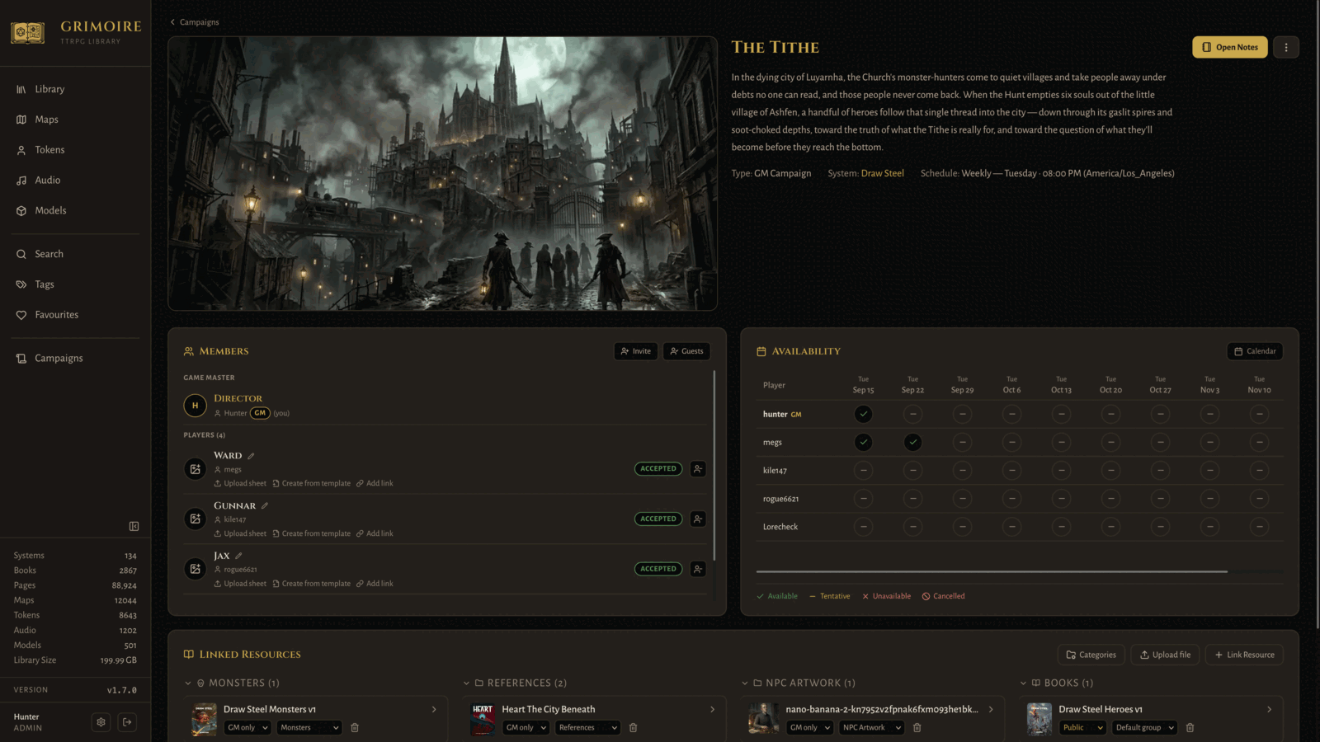This screenshot has height=742, width=1320.
Task: Open the nano-banana artwork arrow
Action: (991, 710)
